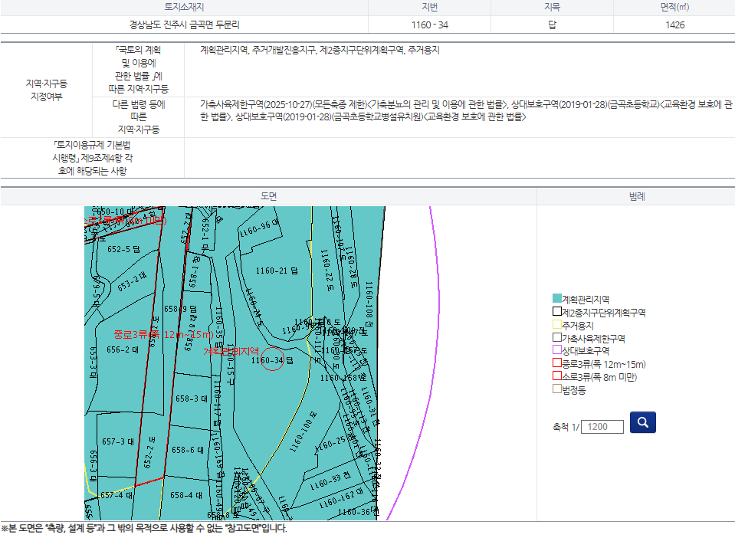Click the area value 1426
Screen dimensions: 735x538
(x=674, y=25)
